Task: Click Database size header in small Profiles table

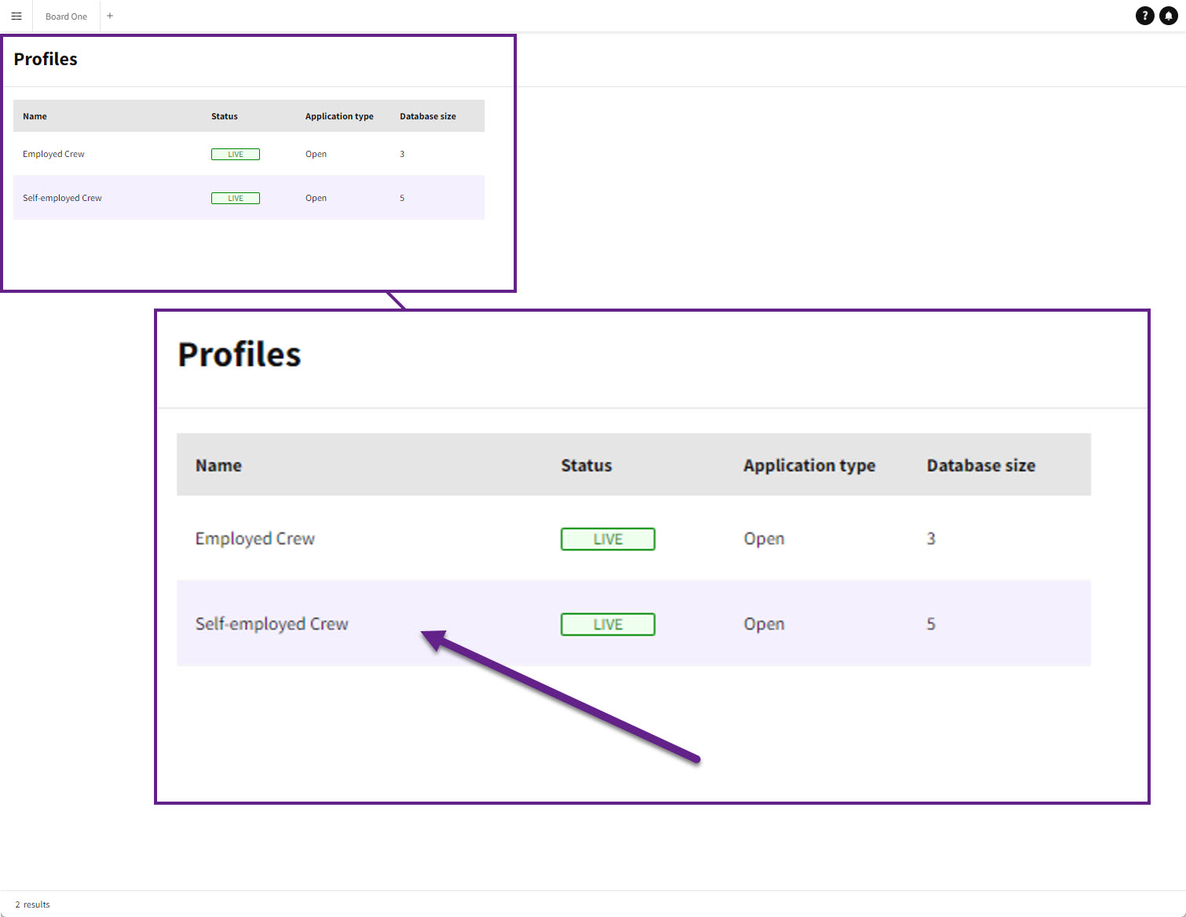Action: [x=428, y=116]
